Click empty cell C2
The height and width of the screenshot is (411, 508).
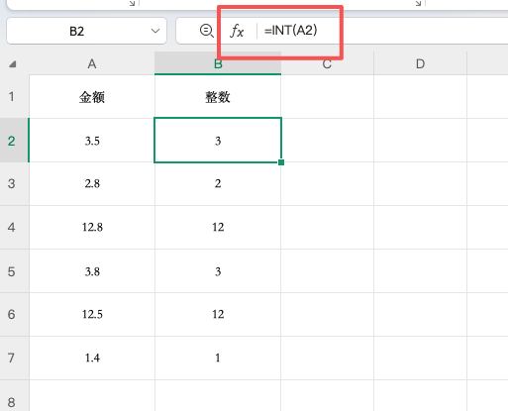[327, 141]
